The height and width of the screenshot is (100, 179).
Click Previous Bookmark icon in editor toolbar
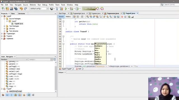pos(104,17)
